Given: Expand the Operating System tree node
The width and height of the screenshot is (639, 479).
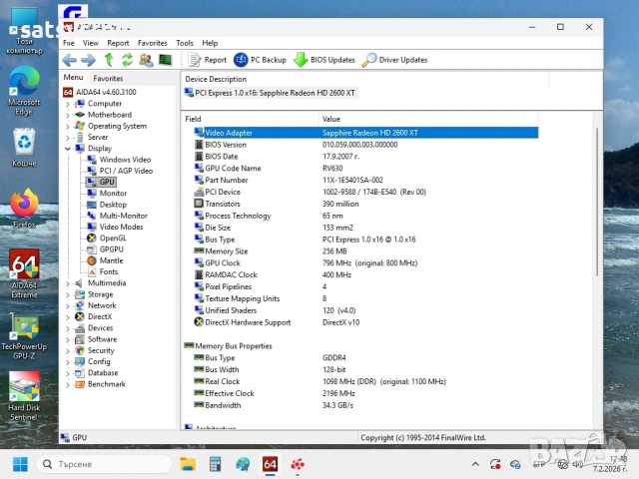Looking at the screenshot, I should (x=68, y=127).
